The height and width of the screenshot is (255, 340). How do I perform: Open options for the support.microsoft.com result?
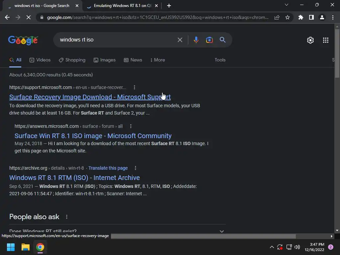(134, 87)
